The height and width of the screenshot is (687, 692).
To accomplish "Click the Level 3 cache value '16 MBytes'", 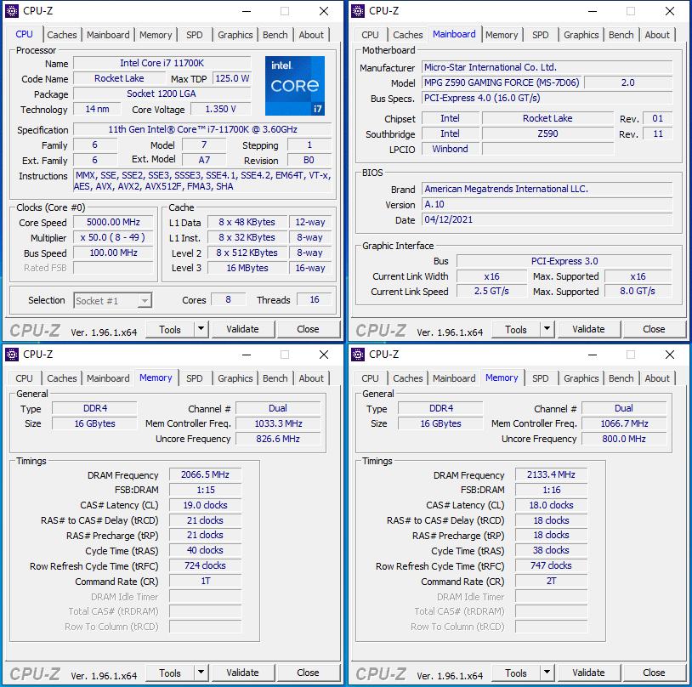I will coord(247,268).
